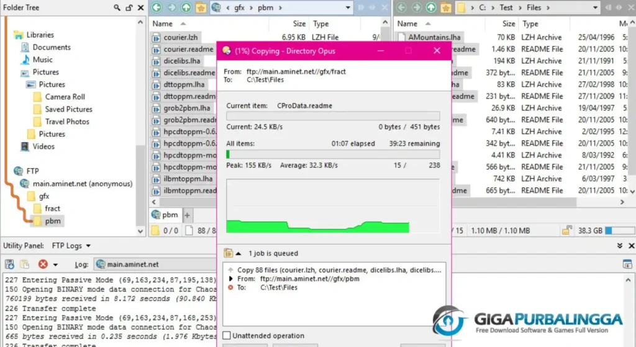Select Saved Pictures folder in tree
Viewport: 636px width, 347px height.
pyautogui.click(x=68, y=109)
